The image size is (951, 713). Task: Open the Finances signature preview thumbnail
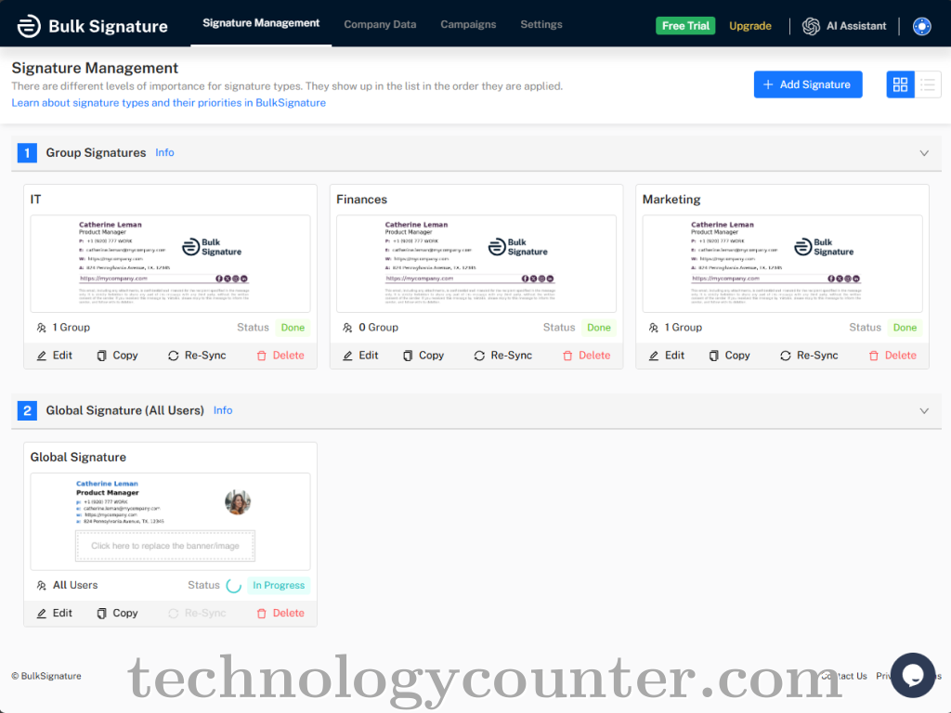point(476,264)
